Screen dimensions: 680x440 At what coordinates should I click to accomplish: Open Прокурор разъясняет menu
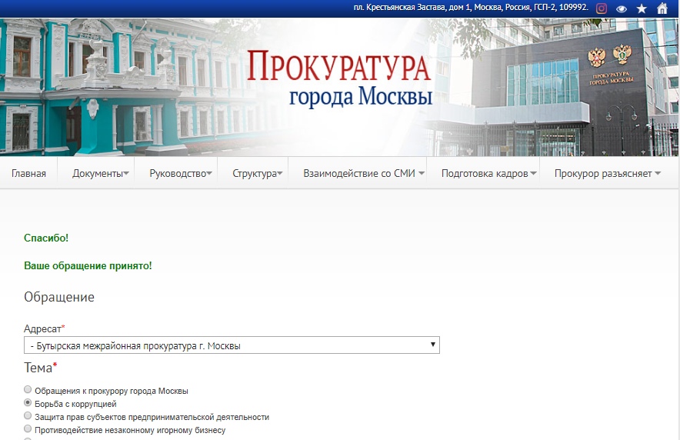tap(607, 173)
